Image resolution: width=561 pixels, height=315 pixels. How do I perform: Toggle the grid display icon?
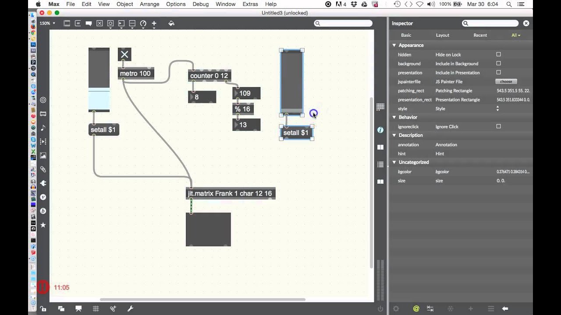pos(96,308)
